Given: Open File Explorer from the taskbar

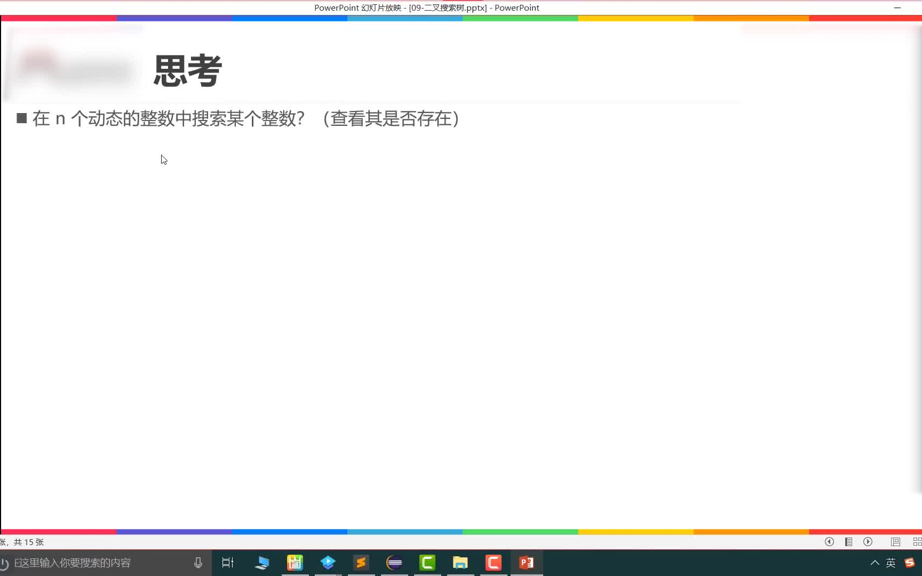Looking at the screenshot, I should click(460, 563).
